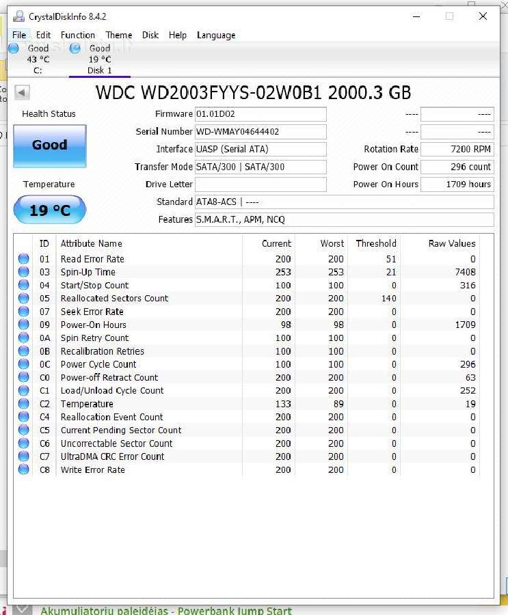The height and width of the screenshot is (615, 508).
Task: Click the status icon for Reallocation Event Count
Action: point(23,417)
